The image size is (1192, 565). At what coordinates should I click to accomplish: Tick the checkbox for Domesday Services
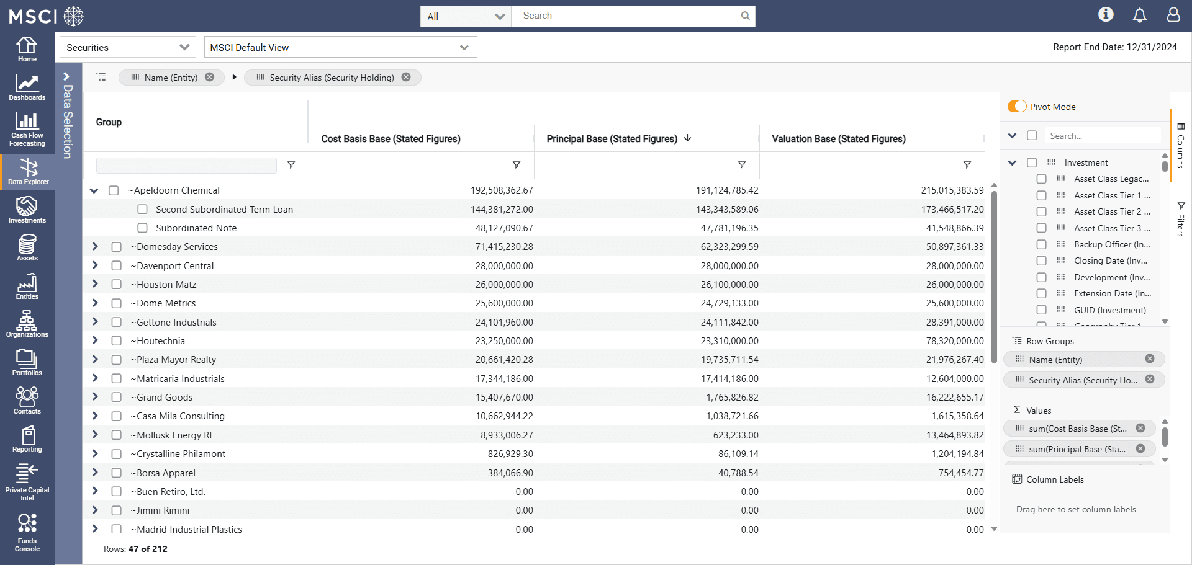coord(116,247)
